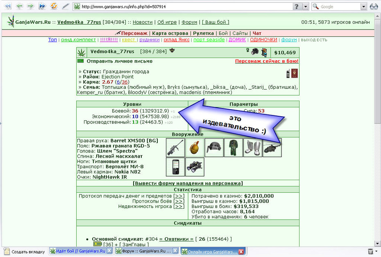Click the light-blue форум shortcut link

tap(289, 40)
